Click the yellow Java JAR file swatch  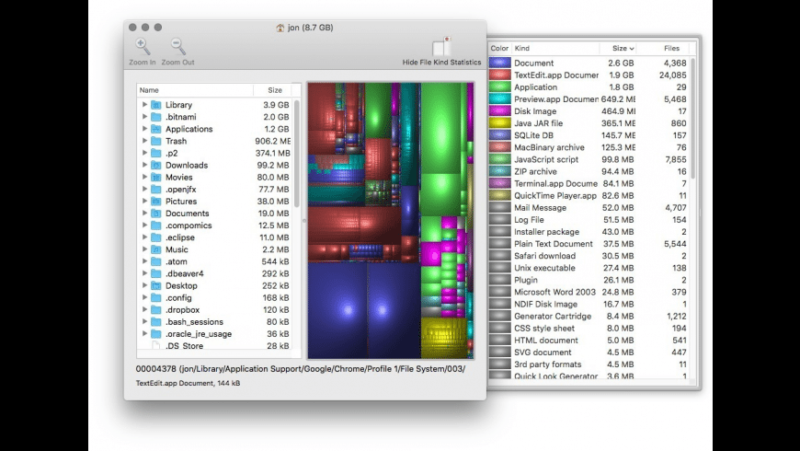click(499, 122)
